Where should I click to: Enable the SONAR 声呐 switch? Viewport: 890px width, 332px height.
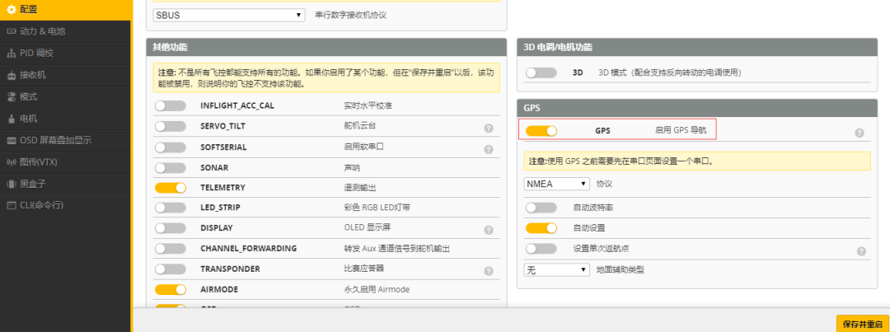[x=171, y=167]
